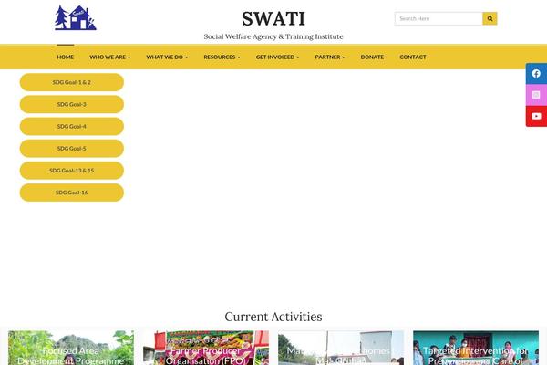Expand the WHO WE ARE dropdown menu

[x=110, y=57]
